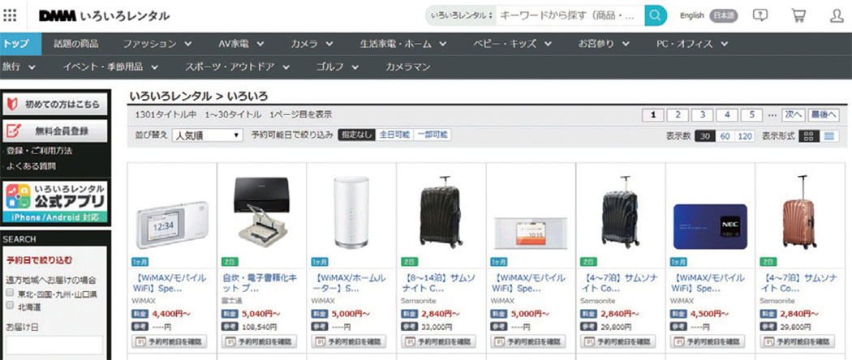Check the 北海道 checkbox
The height and width of the screenshot is (360, 852).
click(9, 306)
